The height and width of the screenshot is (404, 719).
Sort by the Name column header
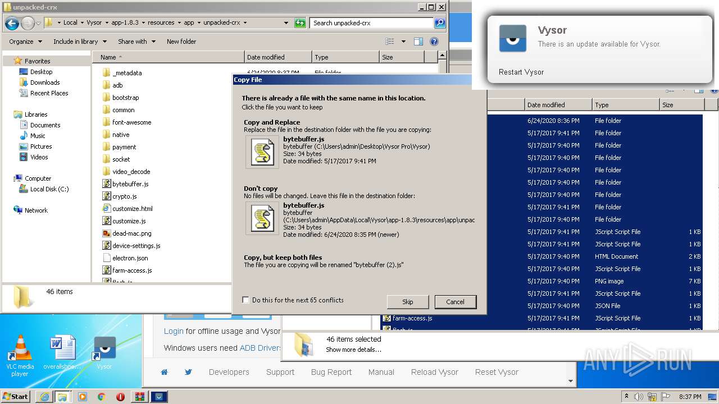click(x=169, y=57)
